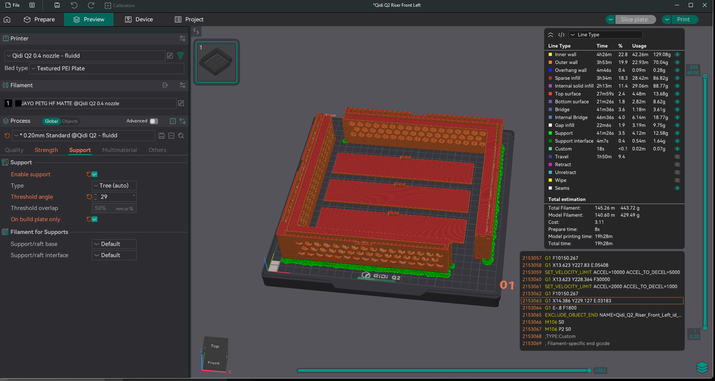Toggle the Advanced settings switch

(154, 121)
